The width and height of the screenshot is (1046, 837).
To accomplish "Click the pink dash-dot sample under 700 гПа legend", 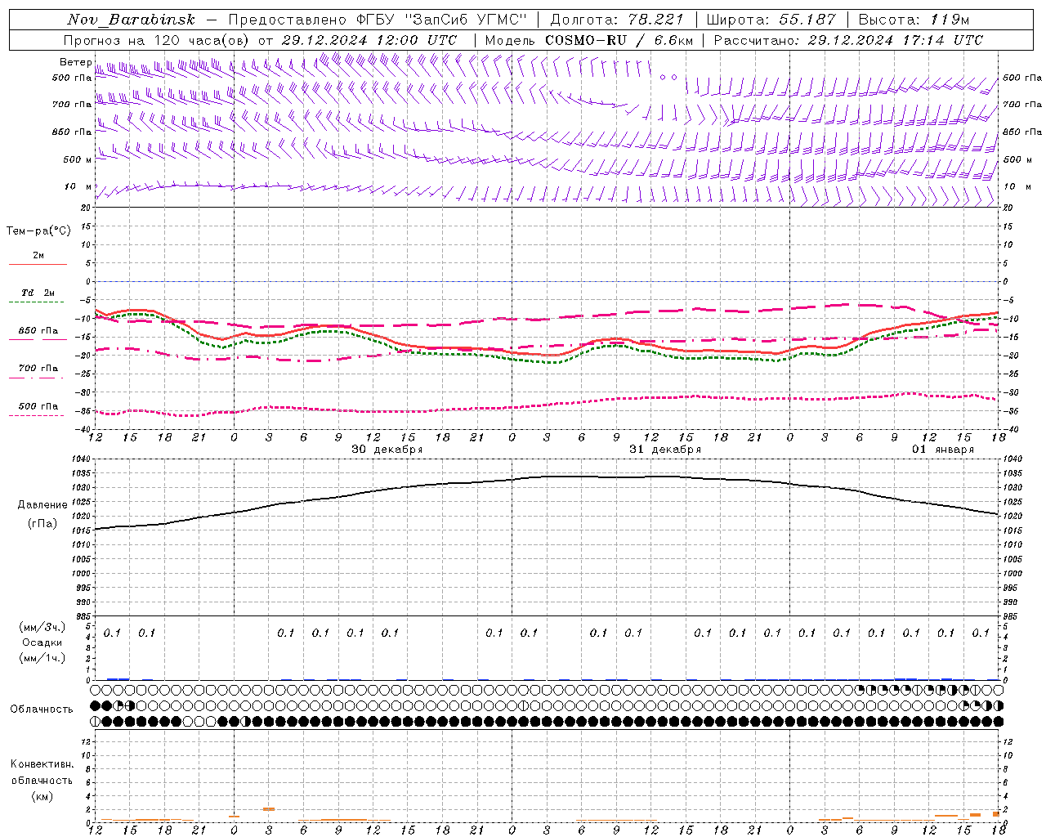I will (x=36, y=378).
